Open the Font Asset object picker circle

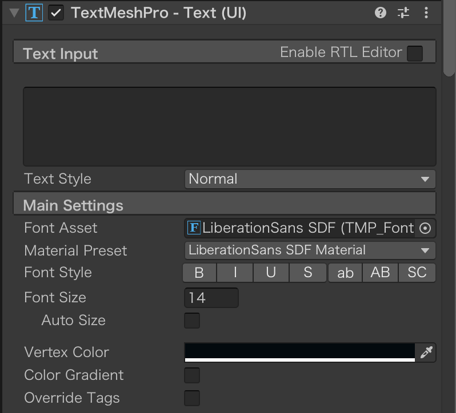425,228
